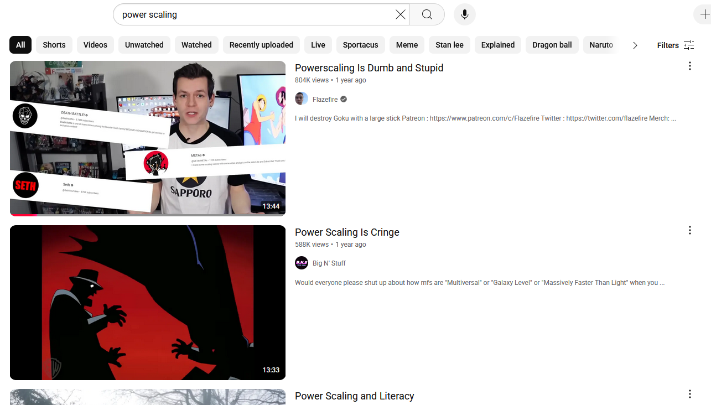Play the Flazefire video thumbnail

tap(148, 138)
